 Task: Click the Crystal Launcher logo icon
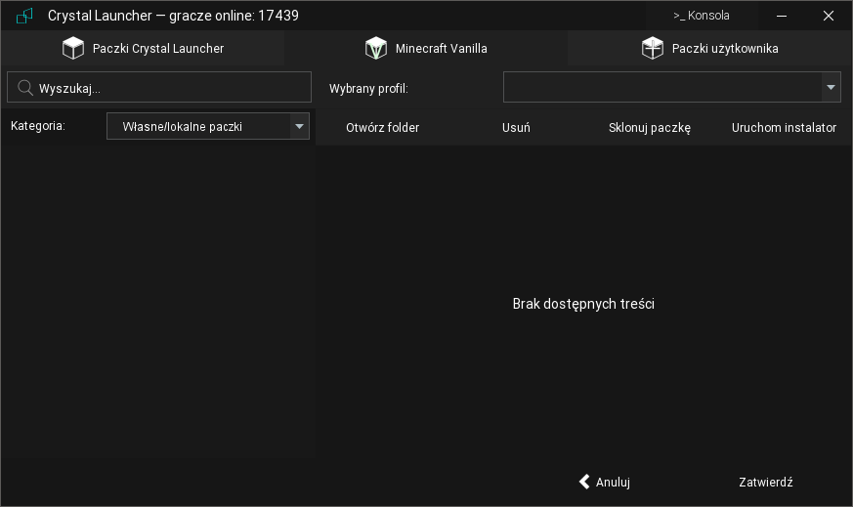point(24,16)
